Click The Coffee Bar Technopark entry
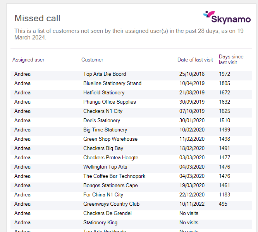 pos(114,176)
